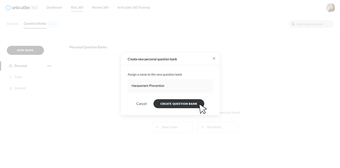
Task: Focus the Search question banks field
Action: coord(313,24)
